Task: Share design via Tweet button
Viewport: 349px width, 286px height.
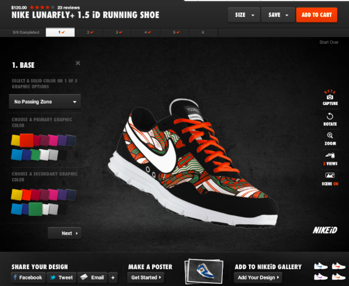Action: point(61,277)
